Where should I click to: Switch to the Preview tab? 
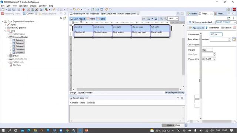click(89, 93)
